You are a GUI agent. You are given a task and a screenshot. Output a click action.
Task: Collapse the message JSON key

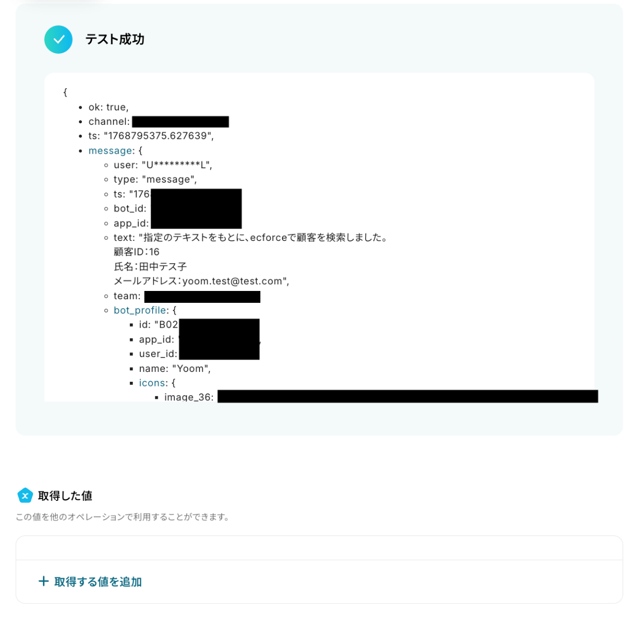click(x=110, y=151)
